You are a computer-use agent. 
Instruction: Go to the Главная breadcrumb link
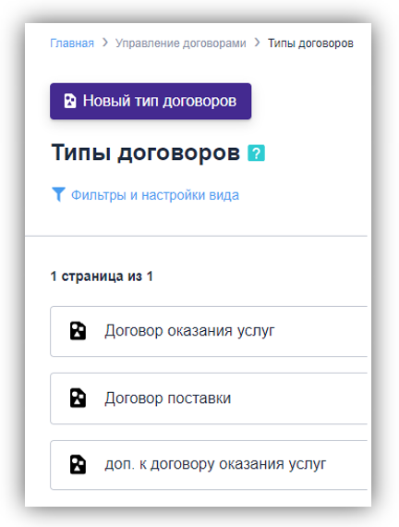[72, 43]
